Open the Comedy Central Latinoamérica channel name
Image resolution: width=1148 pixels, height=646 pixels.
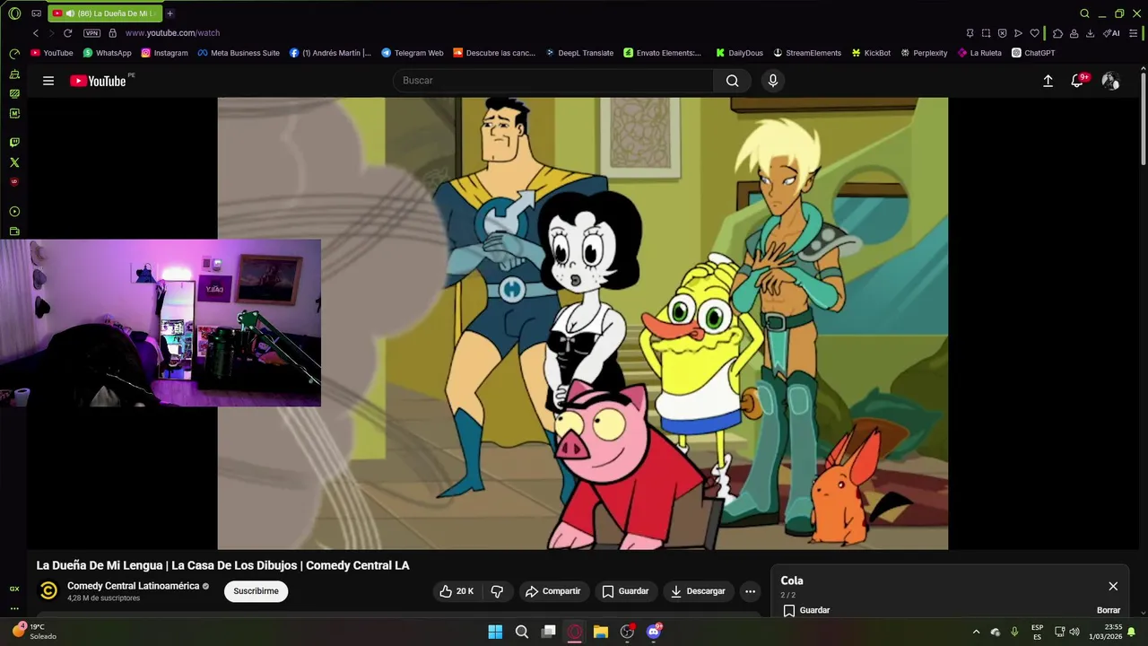pos(133,586)
